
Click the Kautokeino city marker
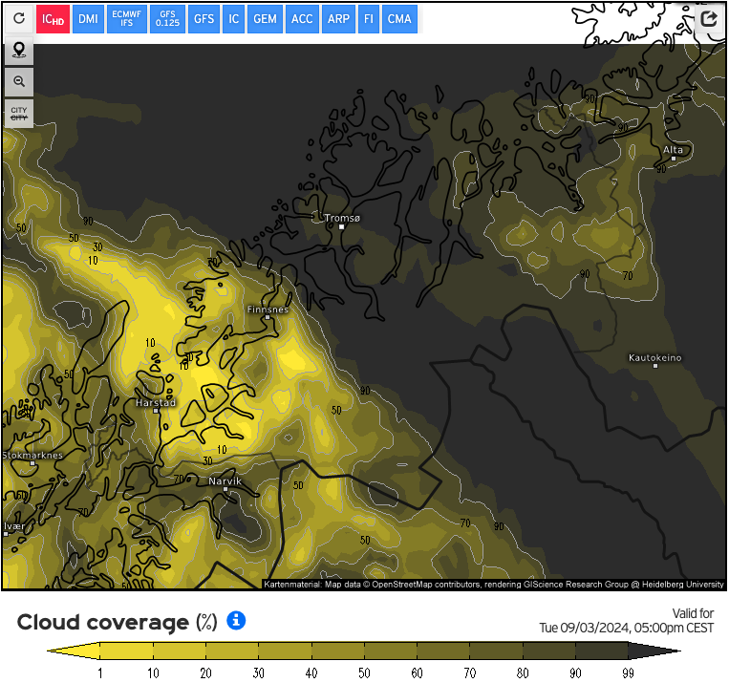(655, 365)
